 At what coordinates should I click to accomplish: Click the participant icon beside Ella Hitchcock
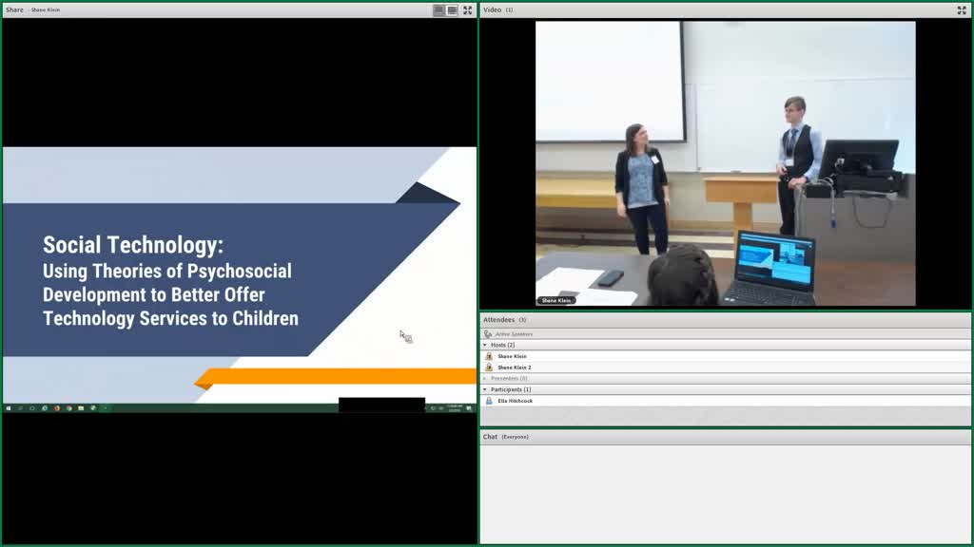(x=489, y=401)
